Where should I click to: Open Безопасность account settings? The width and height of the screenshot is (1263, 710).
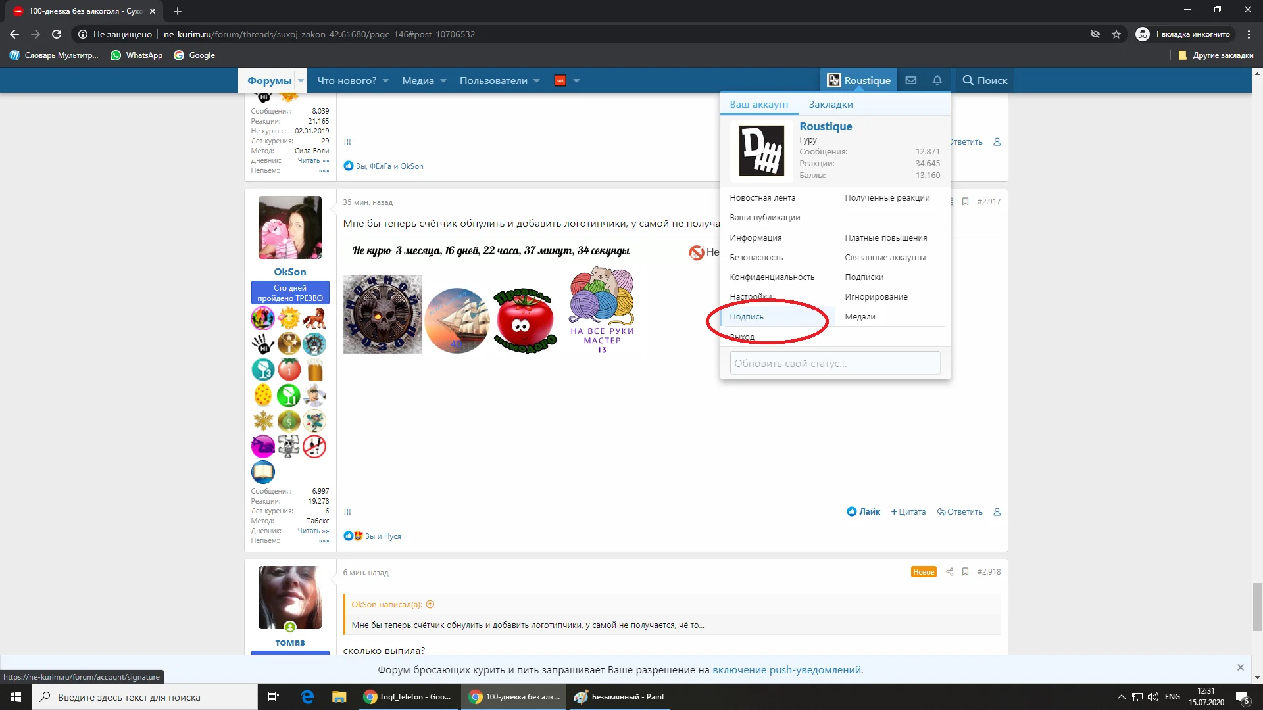[x=756, y=258]
